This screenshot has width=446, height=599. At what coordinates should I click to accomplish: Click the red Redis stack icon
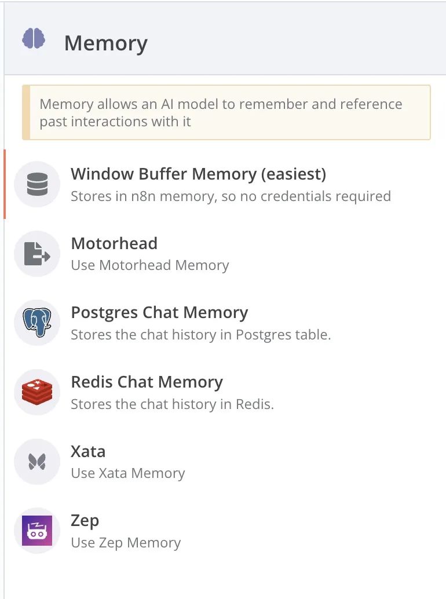point(37,392)
